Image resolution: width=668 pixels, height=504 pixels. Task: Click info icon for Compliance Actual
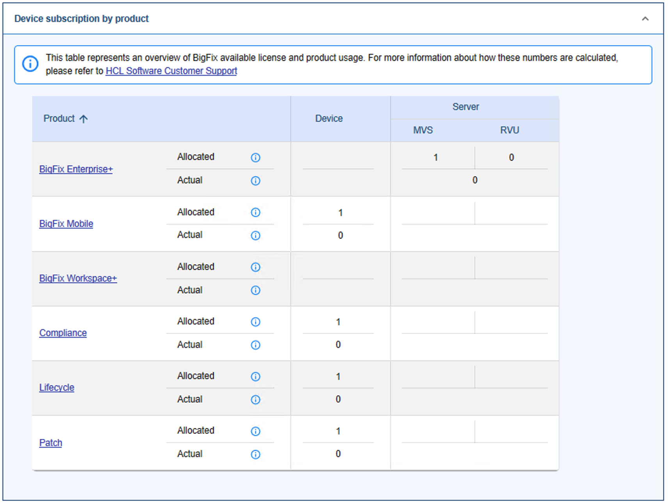(x=256, y=345)
